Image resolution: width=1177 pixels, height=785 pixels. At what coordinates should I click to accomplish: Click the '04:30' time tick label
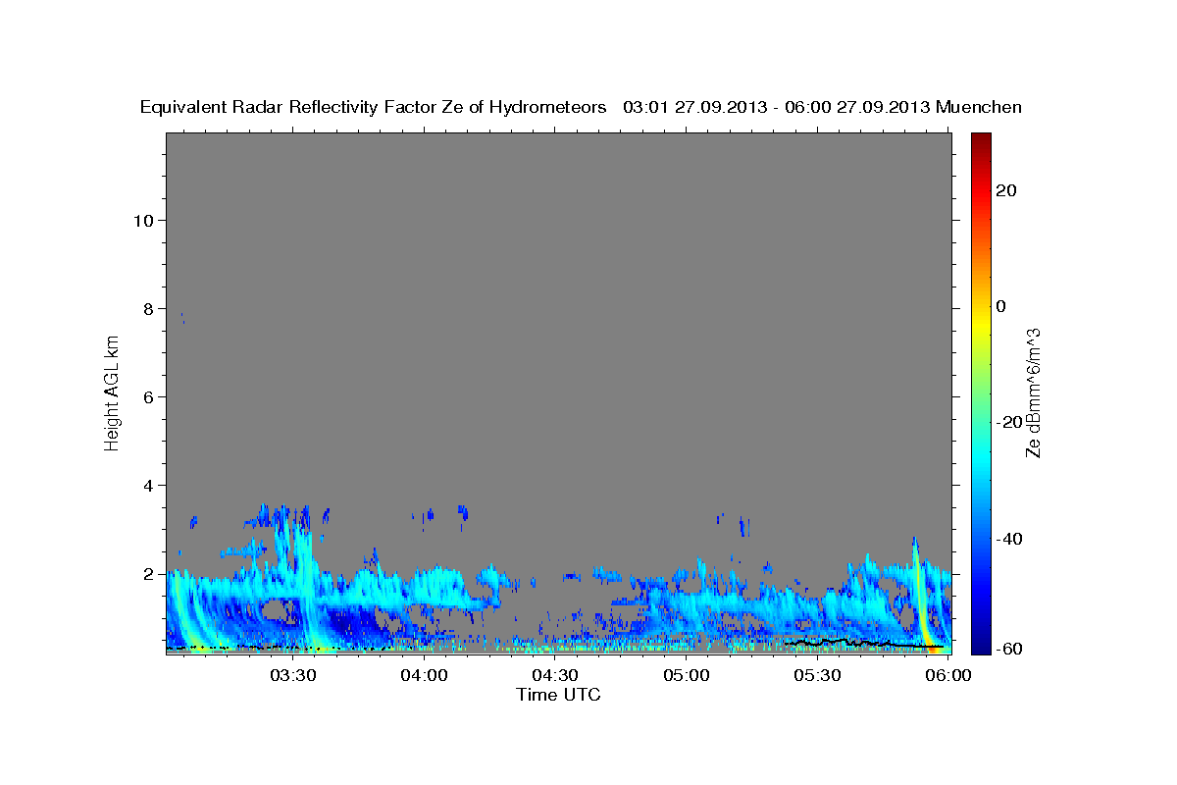tap(555, 675)
